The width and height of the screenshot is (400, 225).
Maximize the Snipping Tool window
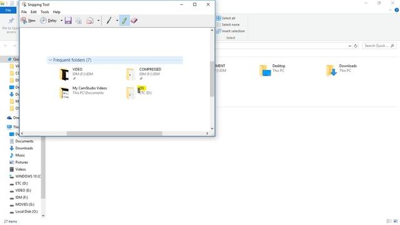194,4
